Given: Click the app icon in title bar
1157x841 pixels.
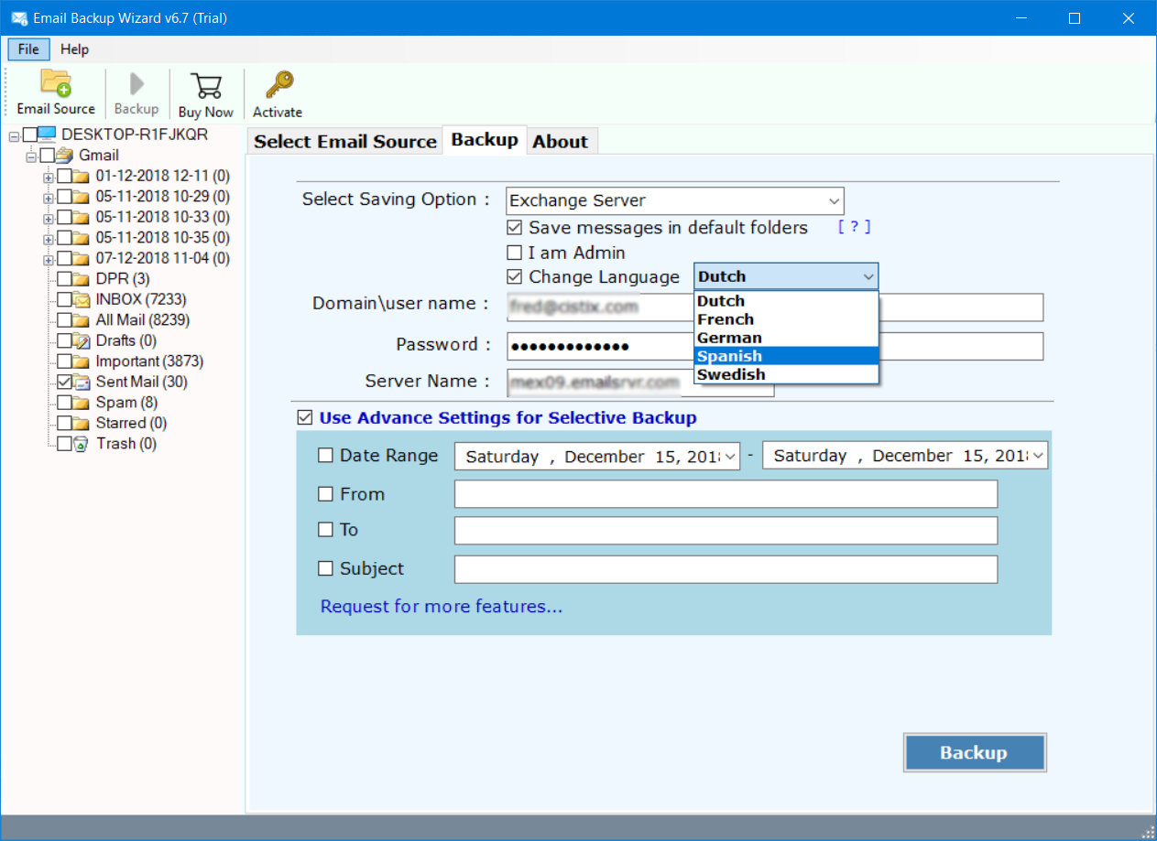Looking at the screenshot, I should pos(18,17).
